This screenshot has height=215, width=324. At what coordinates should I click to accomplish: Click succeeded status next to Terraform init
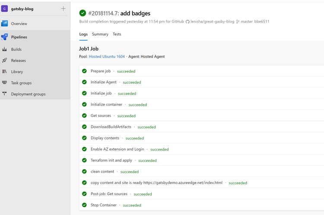tap(148, 161)
